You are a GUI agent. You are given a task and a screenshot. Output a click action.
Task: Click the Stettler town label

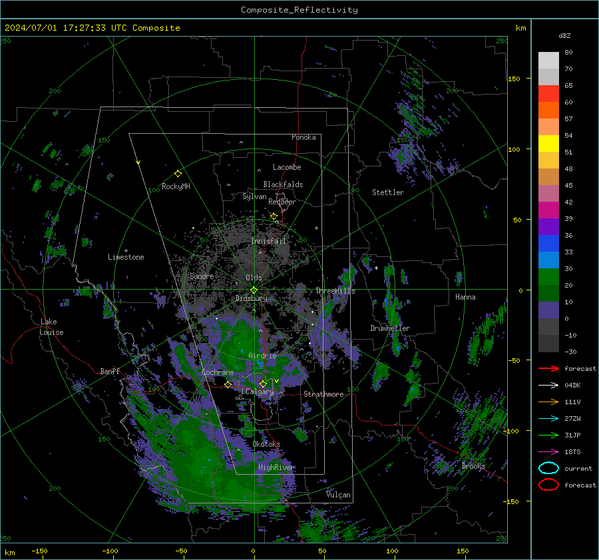[x=388, y=192]
